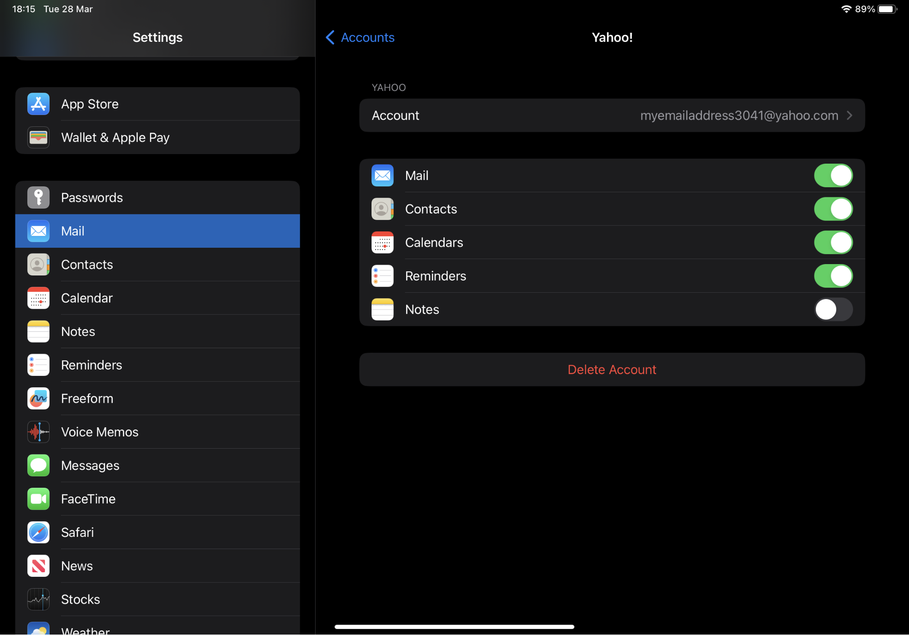
Task: Open Messages settings
Action: (x=157, y=465)
